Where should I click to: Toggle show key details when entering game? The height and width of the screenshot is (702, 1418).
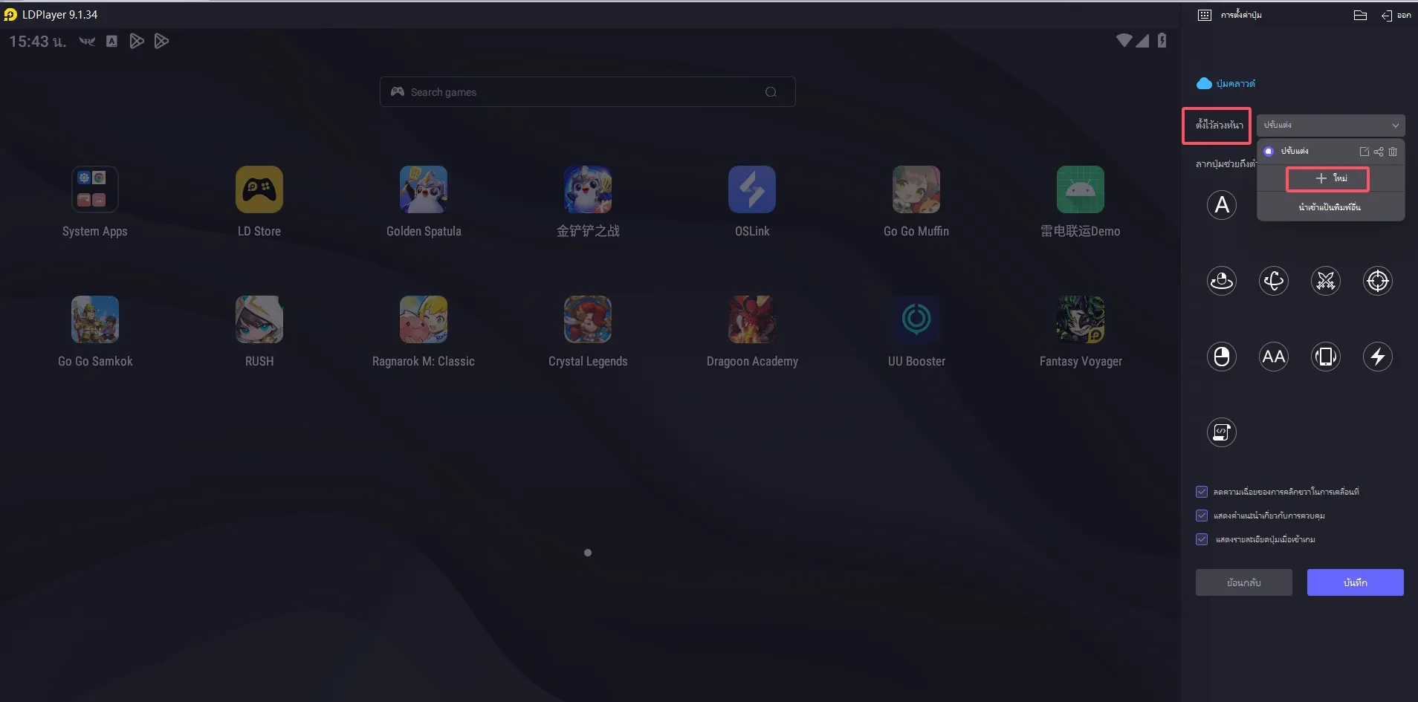1202,539
